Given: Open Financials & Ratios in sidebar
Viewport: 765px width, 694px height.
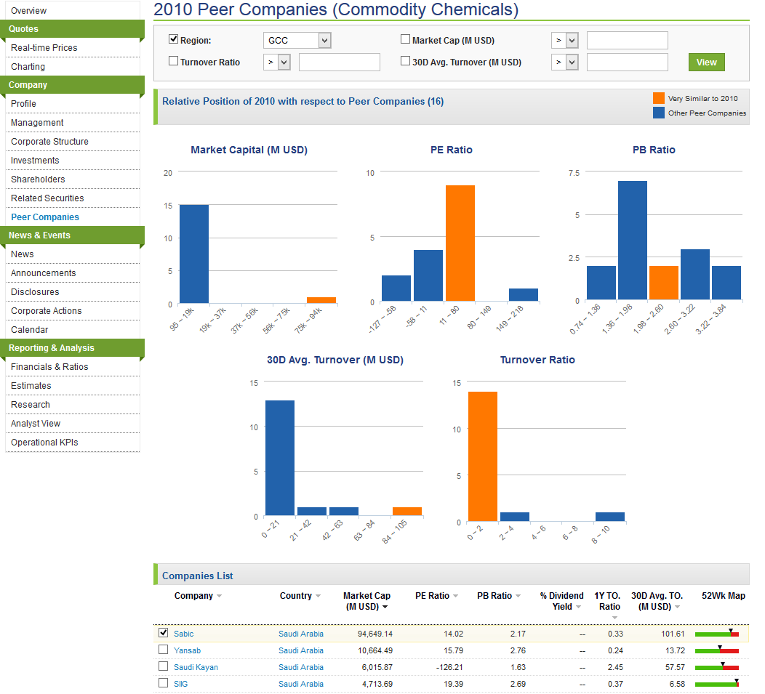Looking at the screenshot, I should [x=49, y=367].
